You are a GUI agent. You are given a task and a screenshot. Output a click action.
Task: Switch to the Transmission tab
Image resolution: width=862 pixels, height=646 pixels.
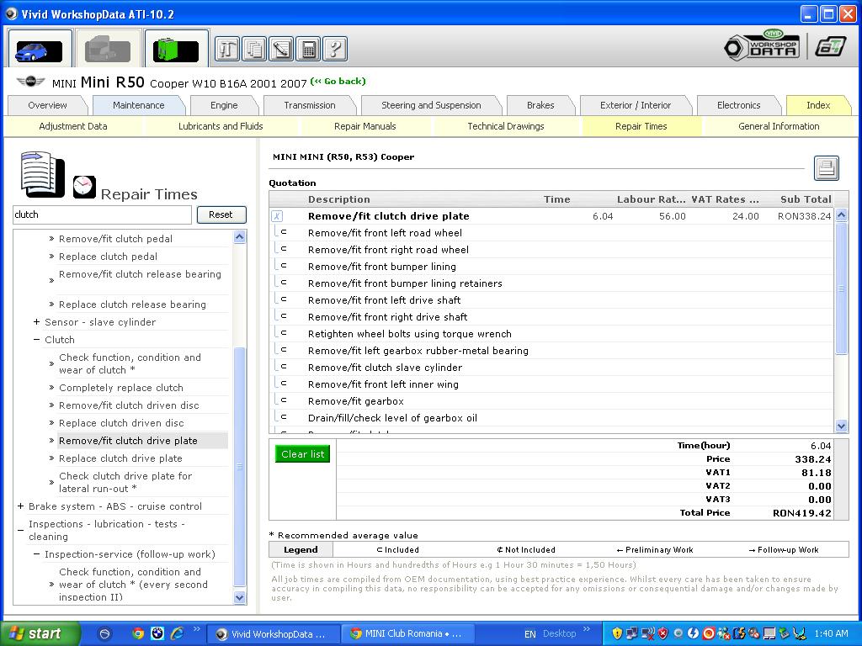click(309, 105)
